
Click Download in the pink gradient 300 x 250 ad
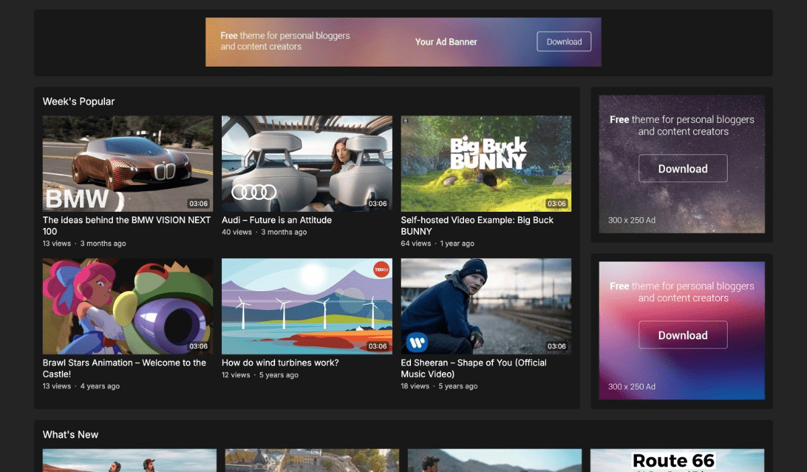[x=683, y=335]
